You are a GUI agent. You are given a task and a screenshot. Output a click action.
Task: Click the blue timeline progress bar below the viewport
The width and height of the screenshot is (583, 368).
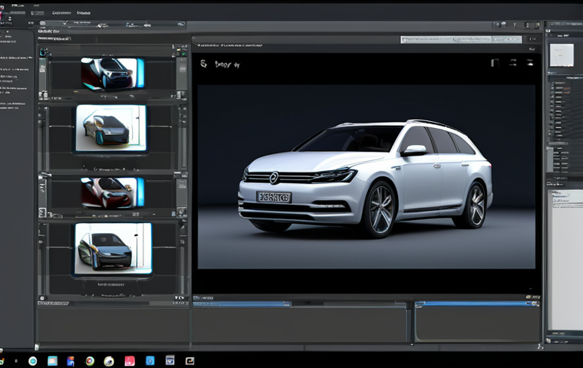pos(242,304)
